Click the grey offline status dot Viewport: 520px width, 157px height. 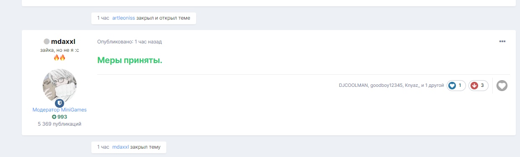(47, 41)
